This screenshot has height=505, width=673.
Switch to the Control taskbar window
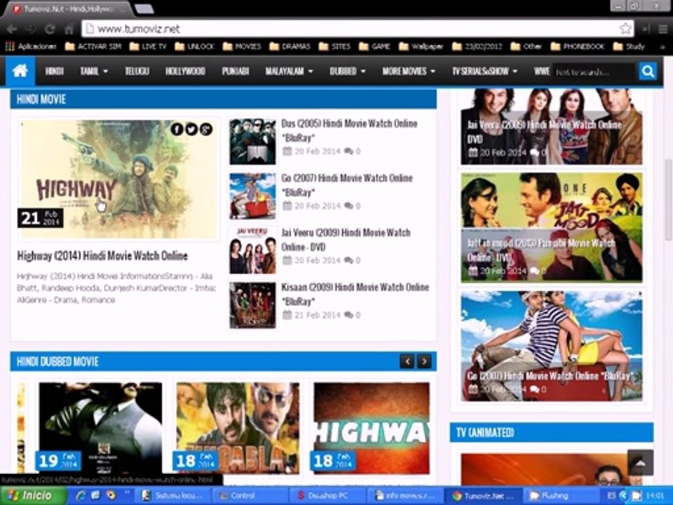(250, 496)
